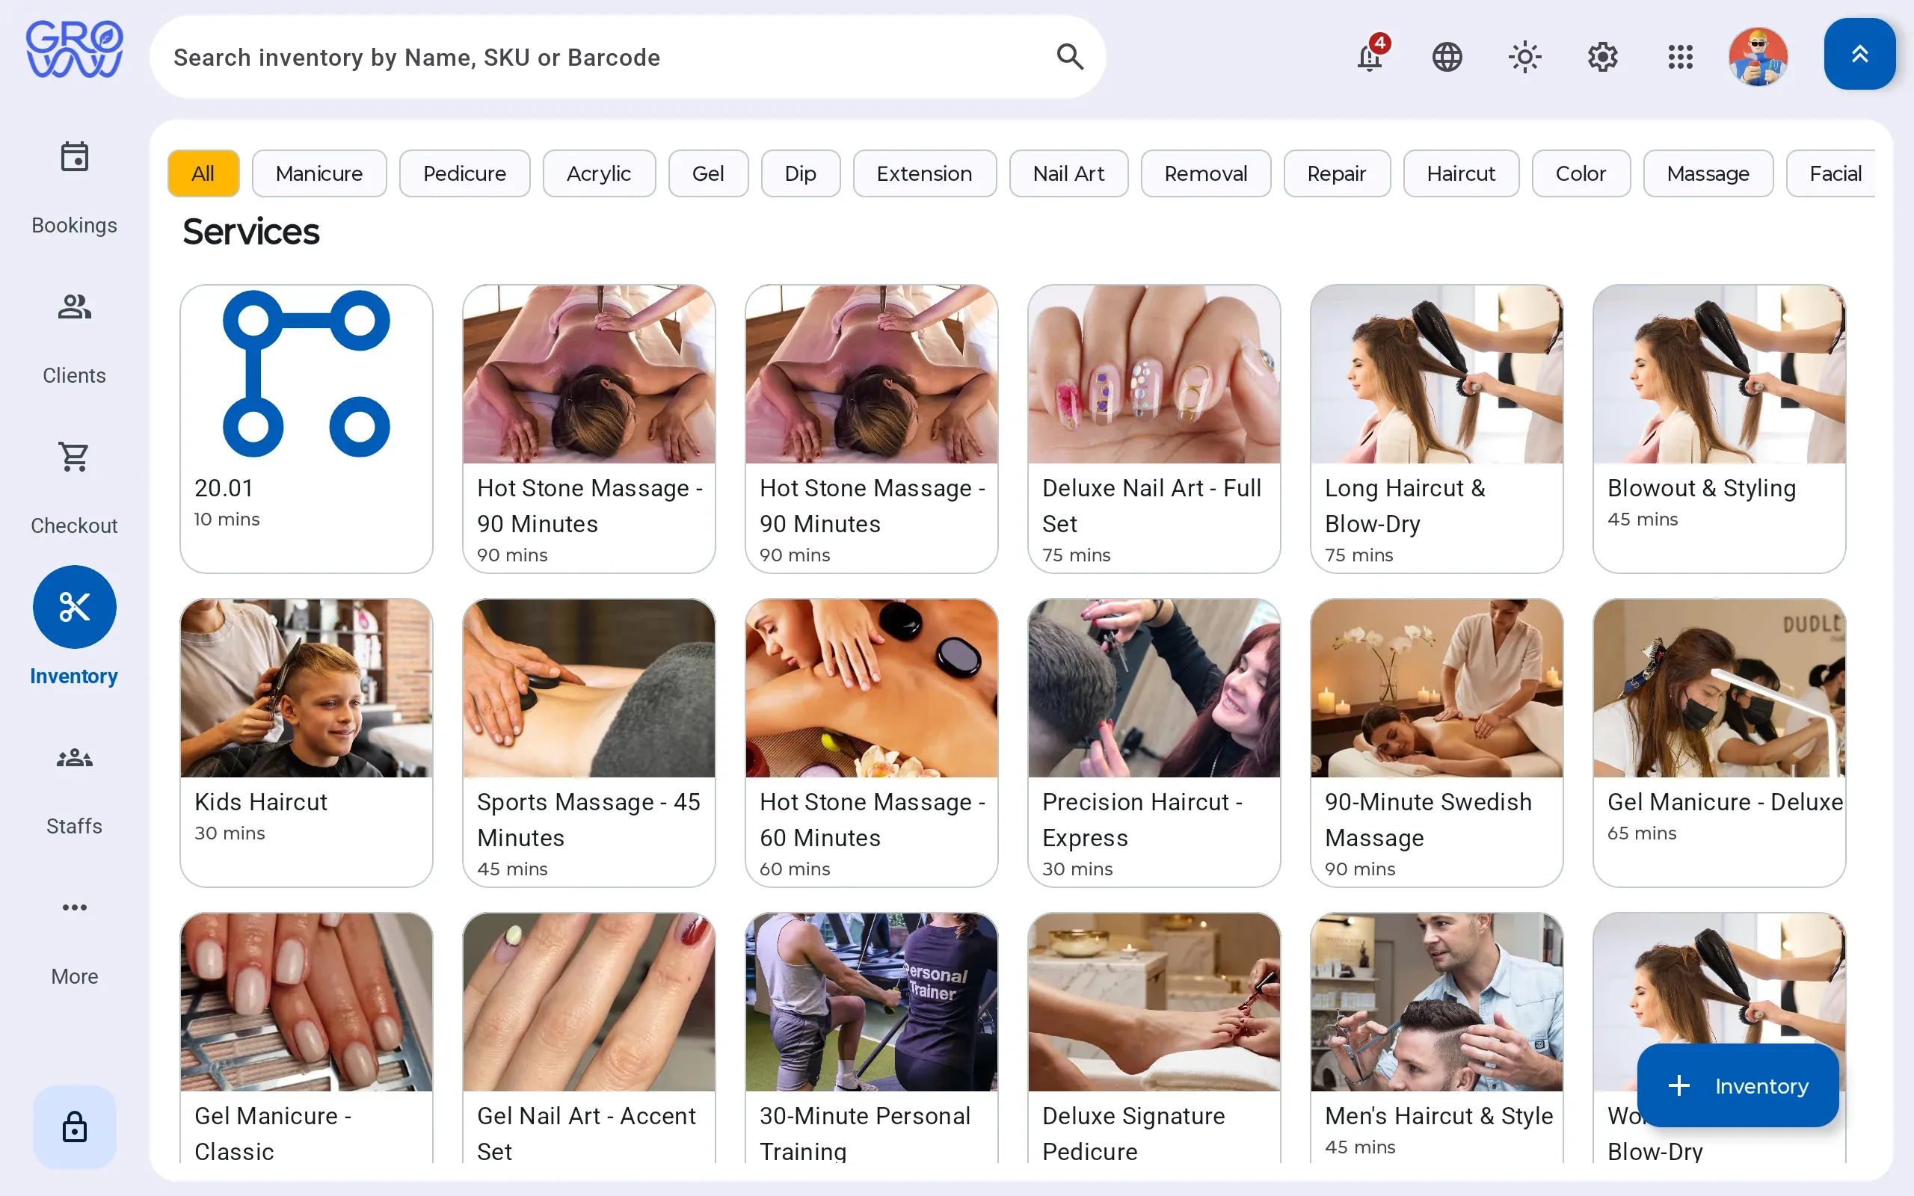Screen dimensions: 1914x1196
Task: Filter services by Pedicure
Action: point(464,173)
